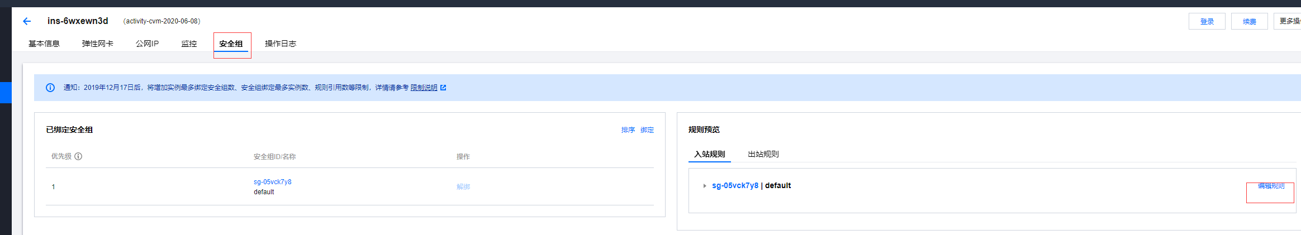The height and width of the screenshot is (235, 1301).
Task: Go to the 监控 tab
Action: click(x=189, y=44)
